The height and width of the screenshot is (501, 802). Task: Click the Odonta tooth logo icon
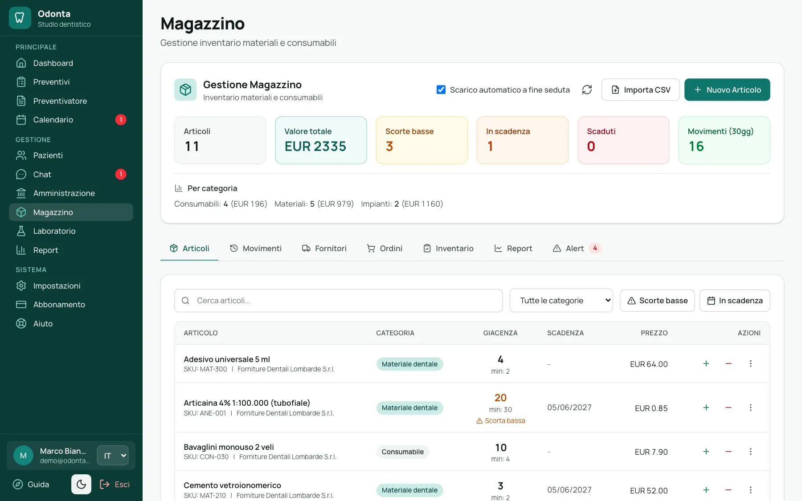coord(20,18)
